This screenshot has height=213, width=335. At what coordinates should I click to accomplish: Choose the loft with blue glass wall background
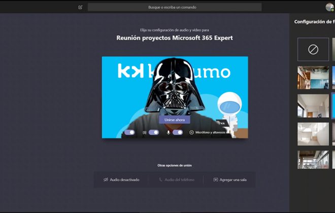(313, 78)
